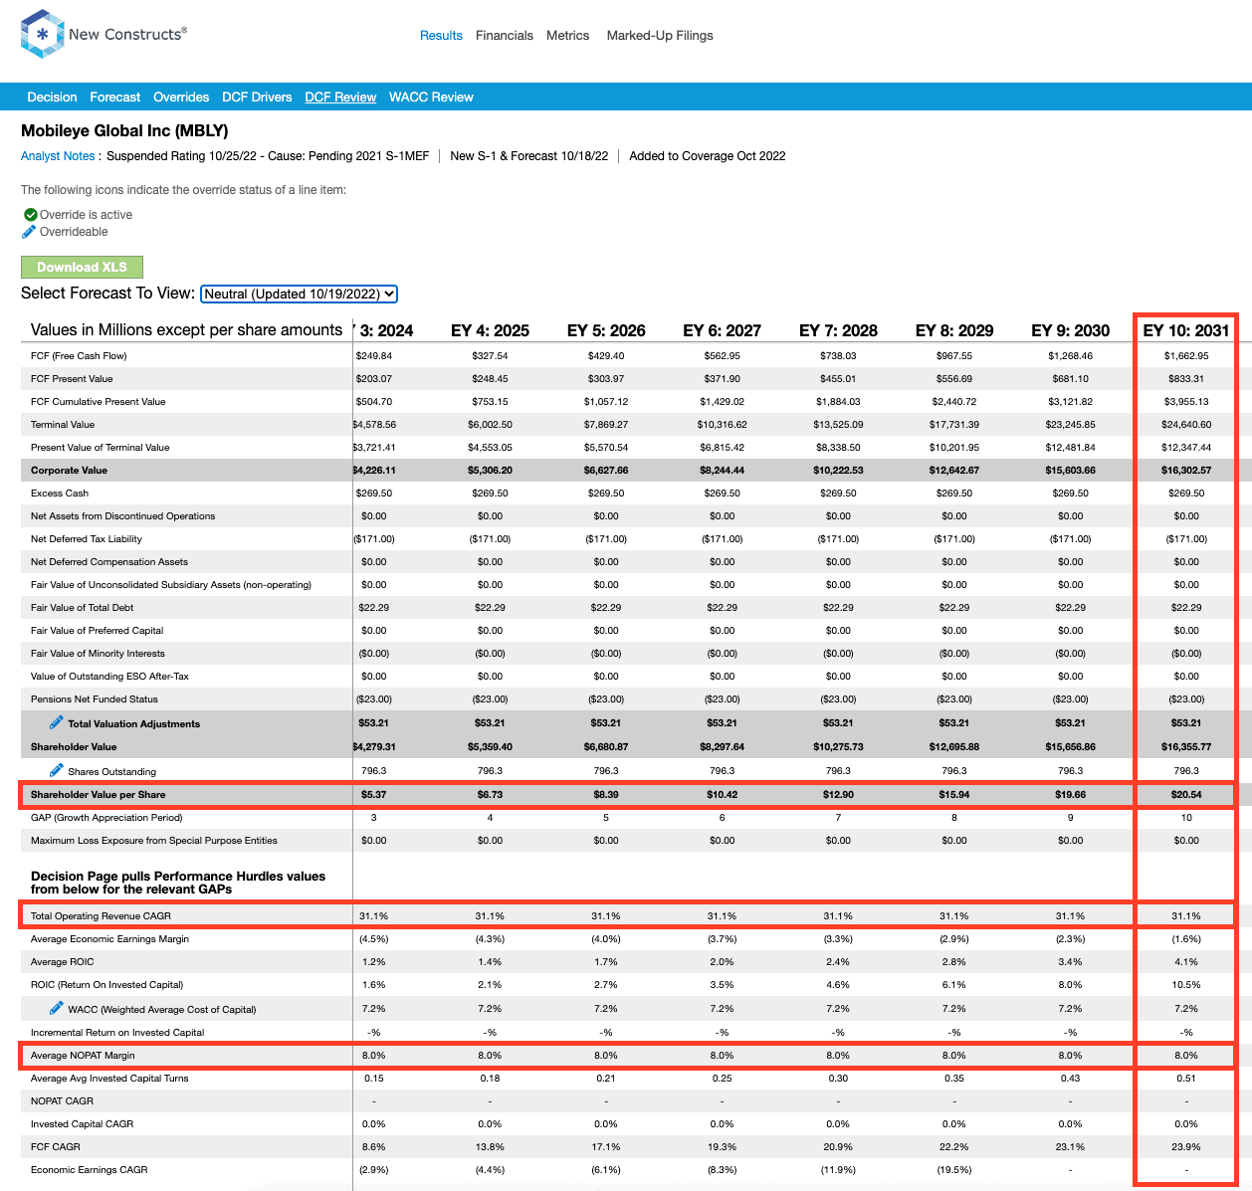The width and height of the screenshot is (1252, 1191).
Task: Click the EY 8: 2029 column header
Action: (x=954, y=330)
